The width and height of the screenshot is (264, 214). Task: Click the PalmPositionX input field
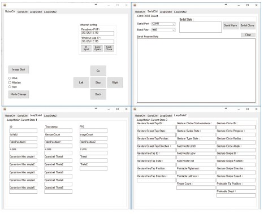23,146
